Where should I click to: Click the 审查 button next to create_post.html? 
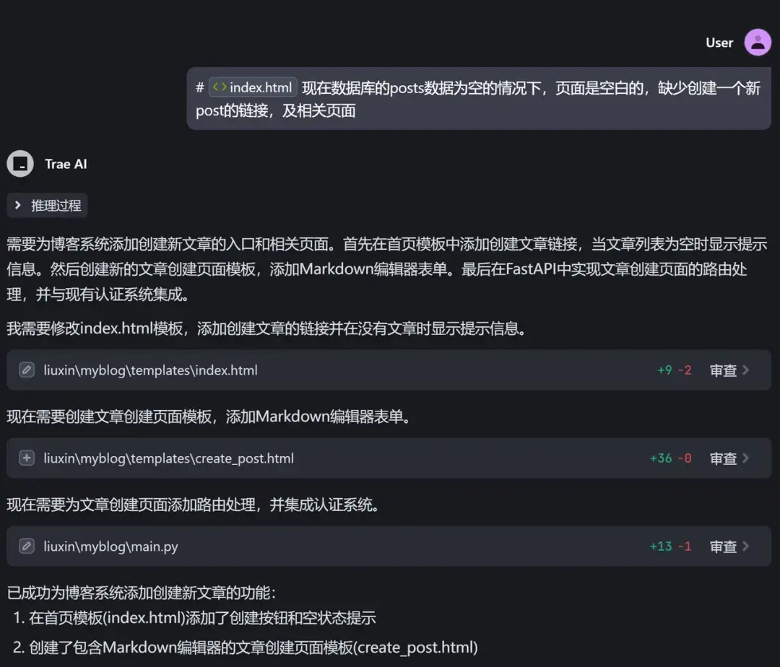coord(723,458)
